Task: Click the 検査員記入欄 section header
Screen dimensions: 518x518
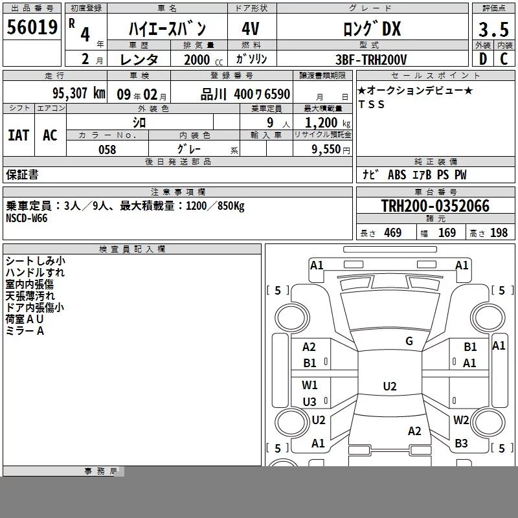Action: point(132,249)
